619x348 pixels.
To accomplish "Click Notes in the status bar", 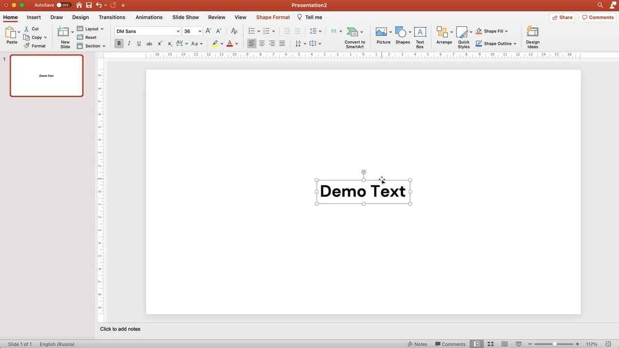I will [417, 344].
